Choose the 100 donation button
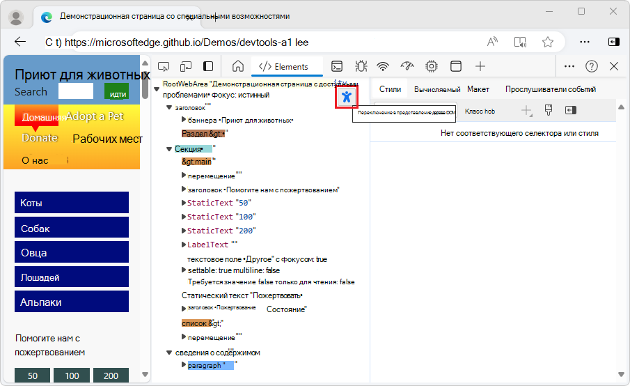This screenshot has width=630, height=386. point(72,376)
